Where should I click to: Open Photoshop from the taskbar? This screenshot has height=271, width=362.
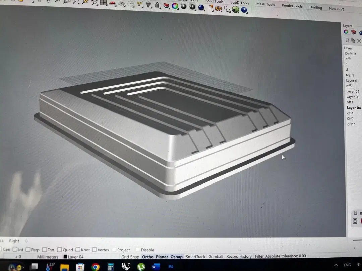click(171, 266)
